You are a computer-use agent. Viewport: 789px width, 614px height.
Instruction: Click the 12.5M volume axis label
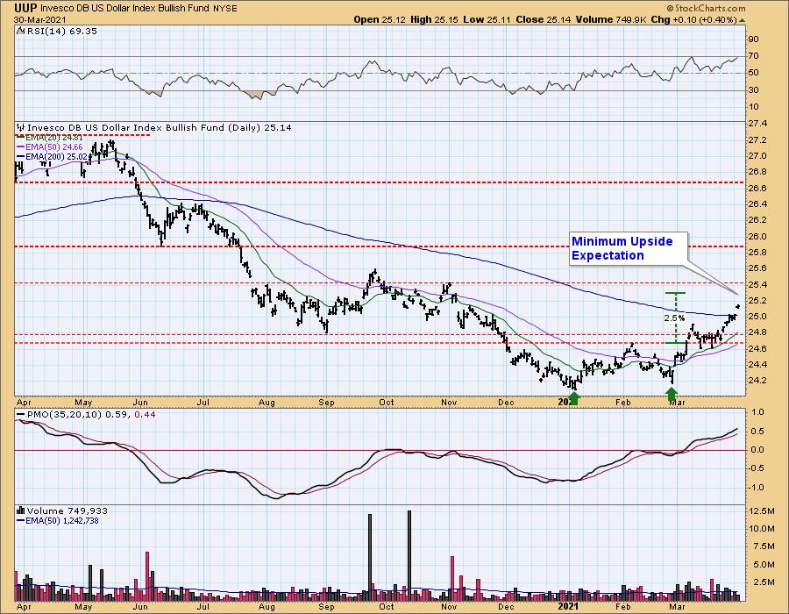(762, 511)
